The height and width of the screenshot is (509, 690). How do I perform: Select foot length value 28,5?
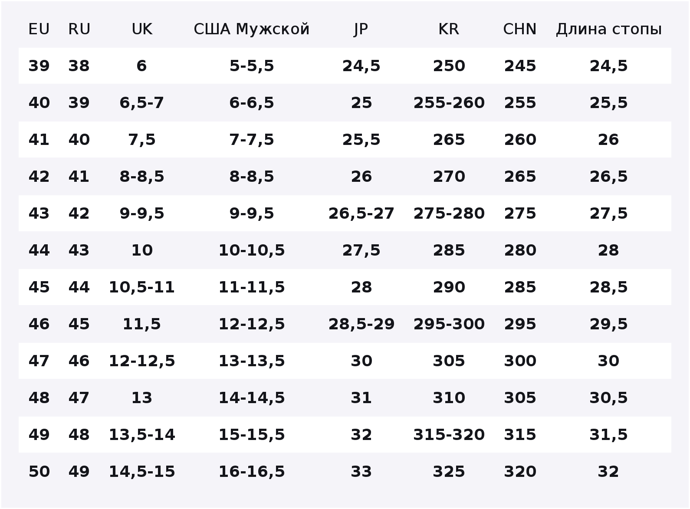[x=608, y=287]
